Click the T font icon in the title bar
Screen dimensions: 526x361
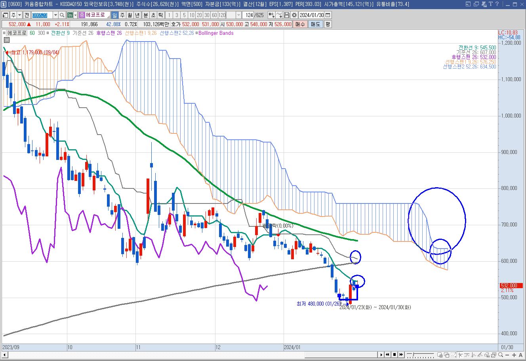(x=491, y=4)
